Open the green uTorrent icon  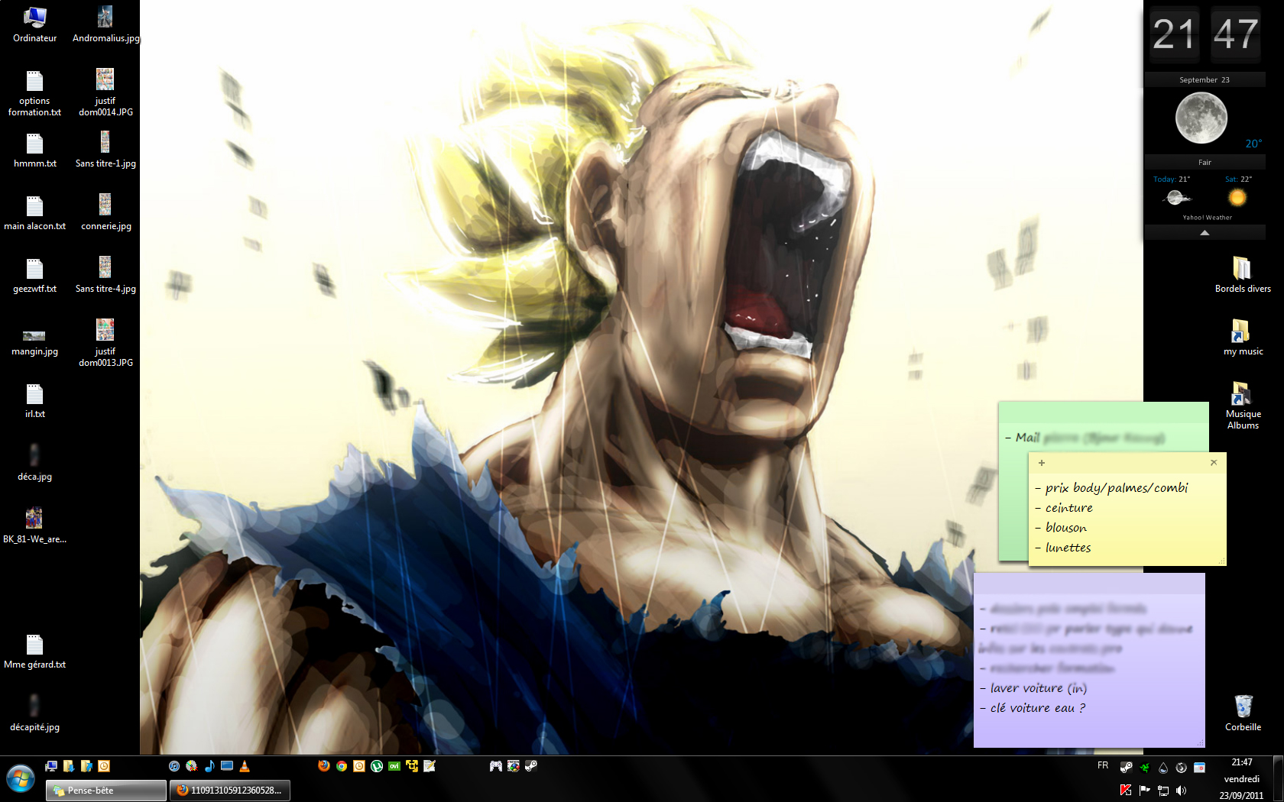tap(377, 766)
